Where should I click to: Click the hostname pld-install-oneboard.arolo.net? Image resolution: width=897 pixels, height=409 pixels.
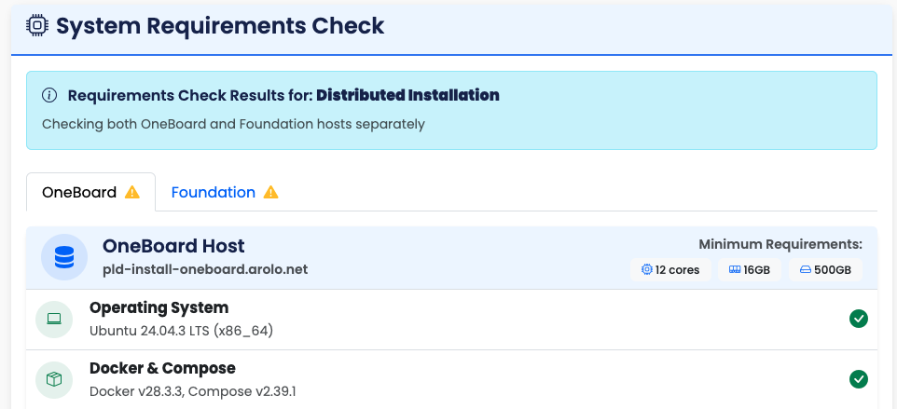(x=205, y=269)
